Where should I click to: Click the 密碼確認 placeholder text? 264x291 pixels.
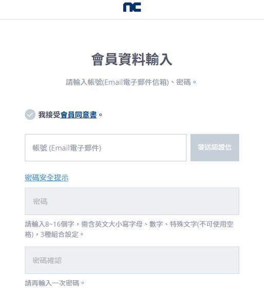click(47, 260)
